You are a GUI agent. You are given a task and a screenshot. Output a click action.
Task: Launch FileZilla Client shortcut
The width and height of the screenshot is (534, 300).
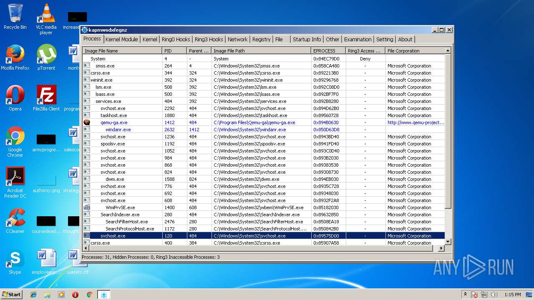click(46, 98)
